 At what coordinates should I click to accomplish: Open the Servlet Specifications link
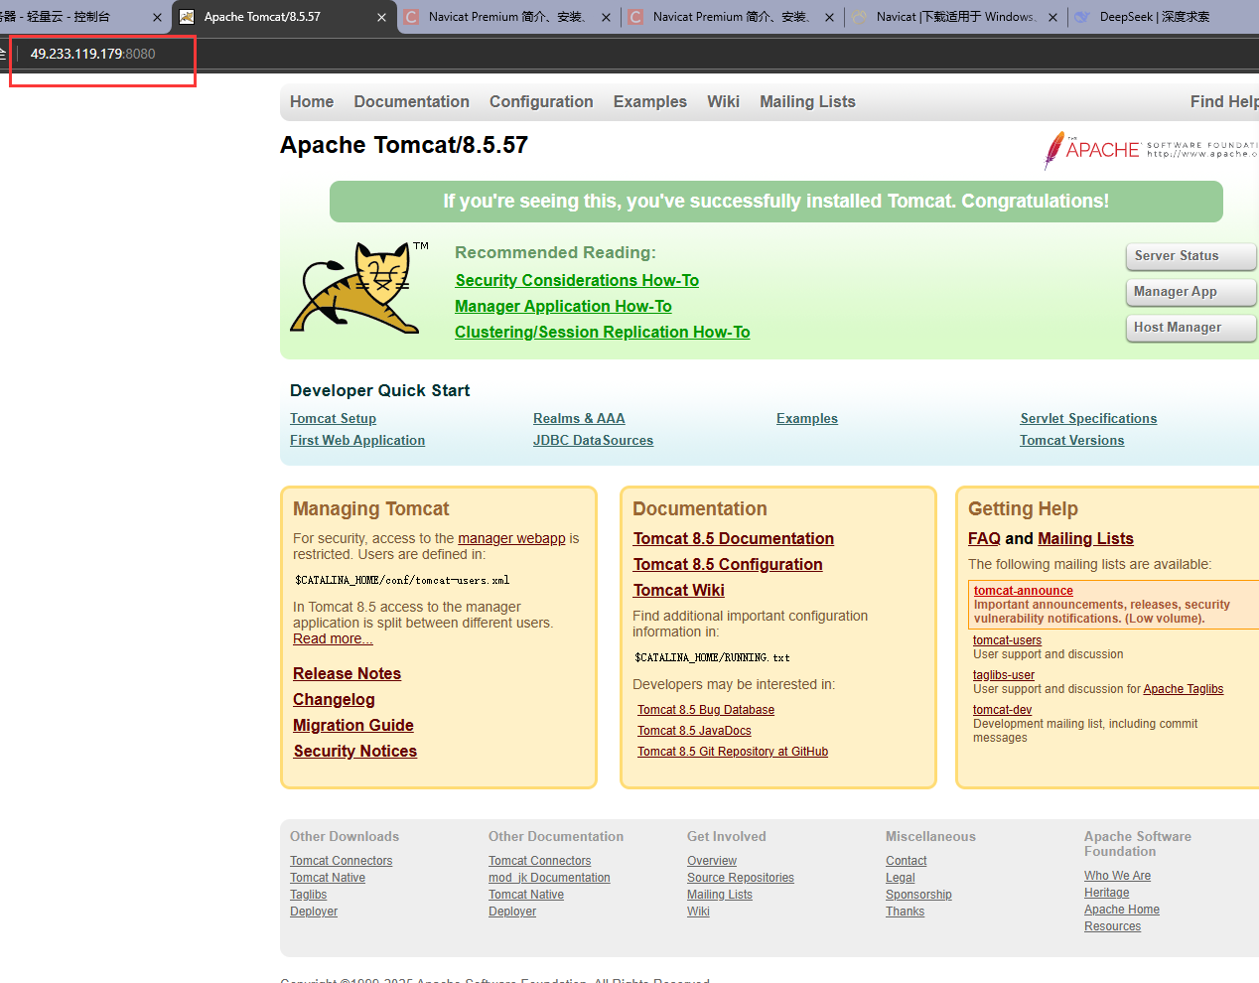(1088, 419)
